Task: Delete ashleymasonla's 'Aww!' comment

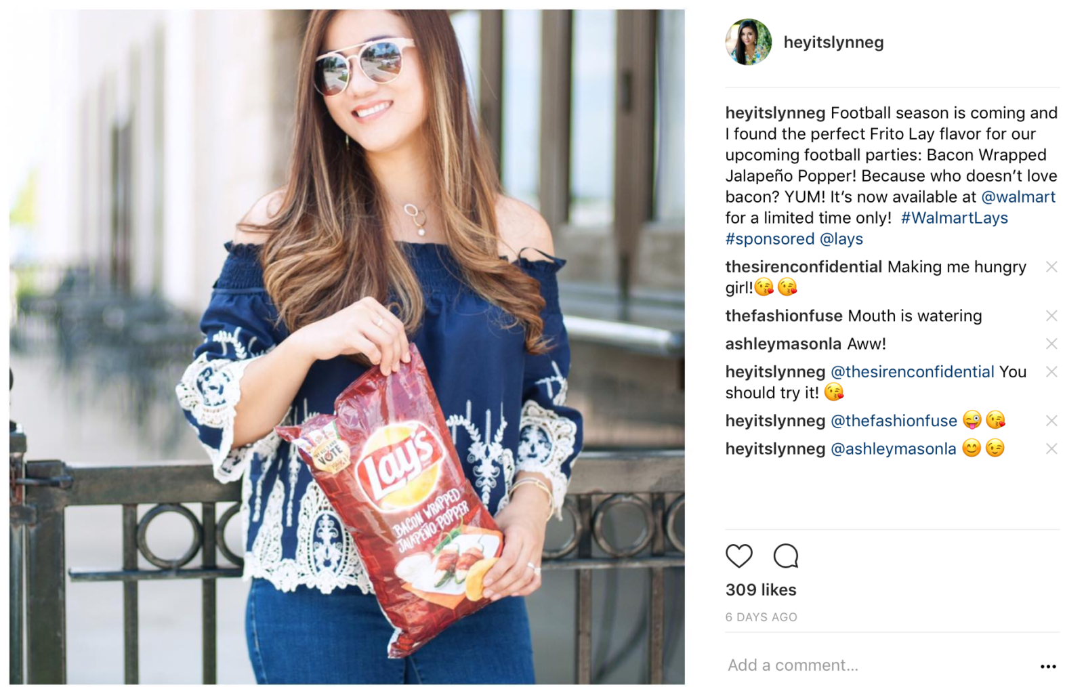Action: click(1051, 344)
